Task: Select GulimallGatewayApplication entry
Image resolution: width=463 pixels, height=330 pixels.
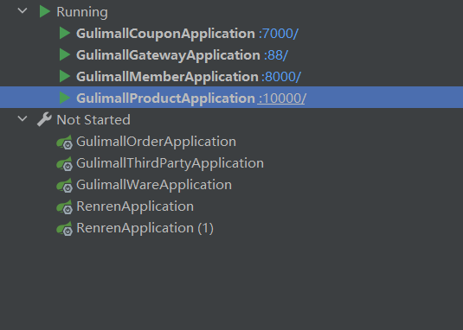Action: 168,55
